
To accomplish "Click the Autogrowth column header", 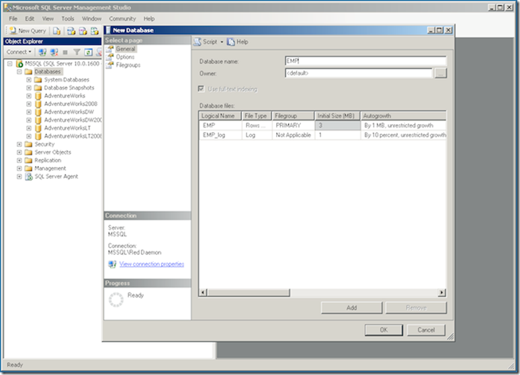I will coord(403,116).
